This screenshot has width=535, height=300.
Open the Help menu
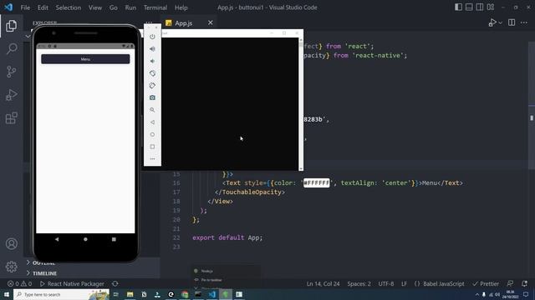[x=181, y=7]
